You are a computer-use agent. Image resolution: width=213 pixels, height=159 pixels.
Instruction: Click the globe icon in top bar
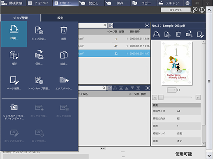pos(187,3)
